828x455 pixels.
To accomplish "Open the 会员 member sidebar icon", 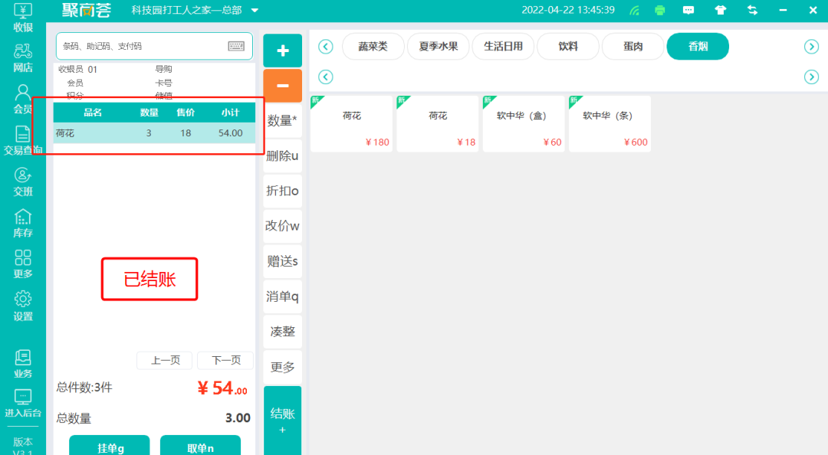I will tap(23, 100).
